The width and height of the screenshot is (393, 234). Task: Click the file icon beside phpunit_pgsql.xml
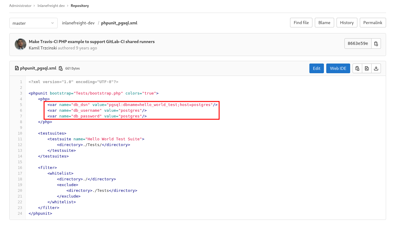pos(17,68)
